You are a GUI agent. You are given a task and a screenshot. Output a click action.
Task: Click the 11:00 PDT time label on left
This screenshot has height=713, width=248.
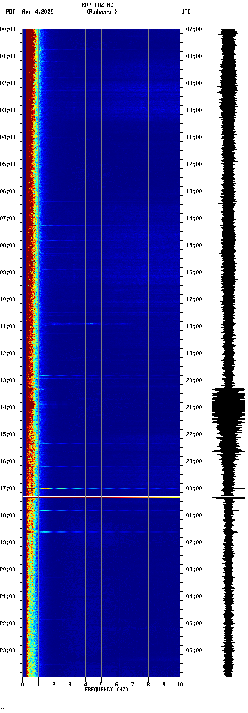[8, 326]
